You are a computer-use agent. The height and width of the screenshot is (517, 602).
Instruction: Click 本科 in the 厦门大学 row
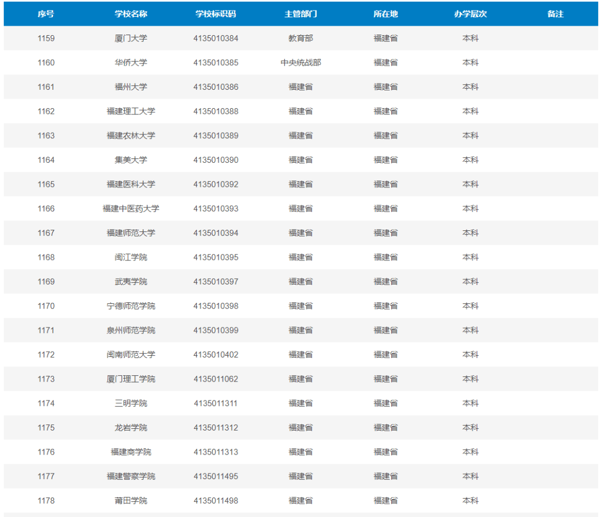[470, 38]
